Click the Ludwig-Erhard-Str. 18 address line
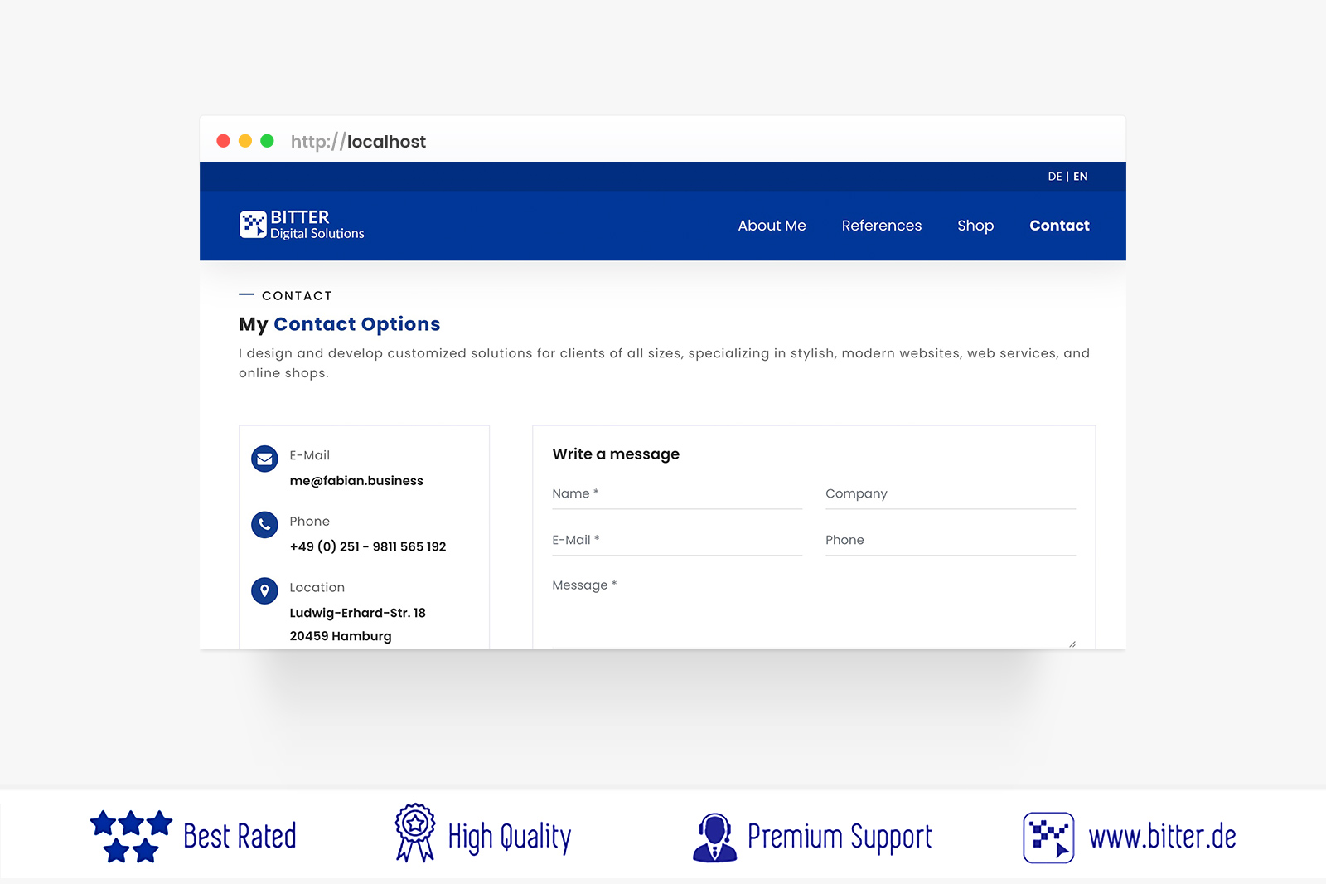Image resolution: width=1326 pixels, height=884 pixels. click(357, 613)
